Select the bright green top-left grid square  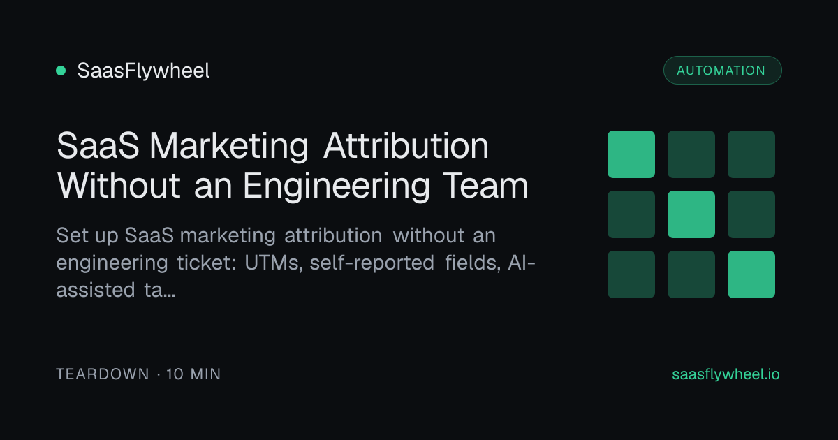[631, 154]
